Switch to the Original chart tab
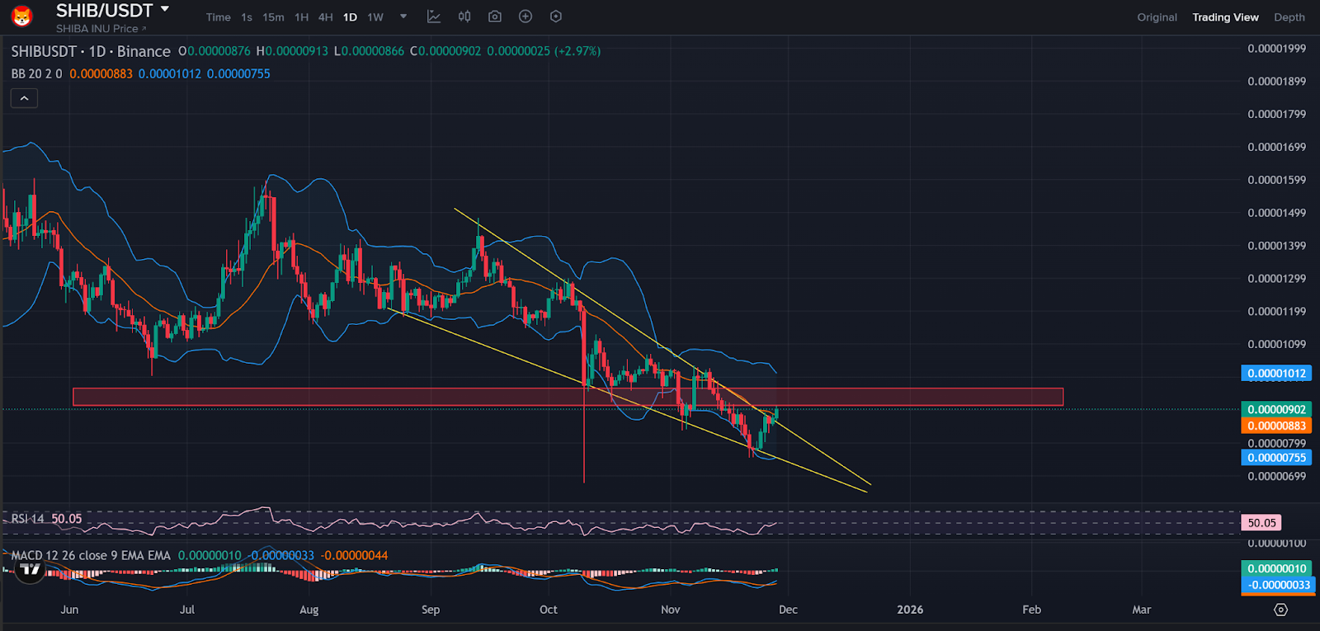 [x=1157, y=17]
